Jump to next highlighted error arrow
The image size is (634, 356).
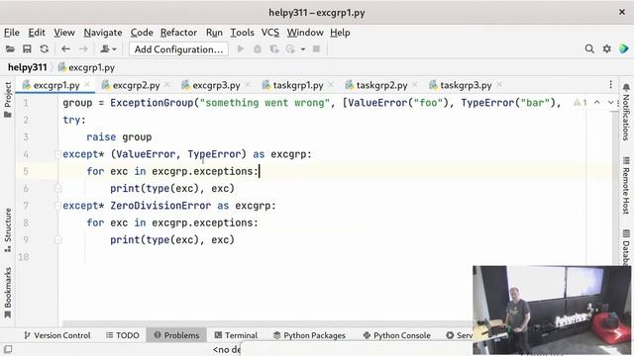point(610,103)
